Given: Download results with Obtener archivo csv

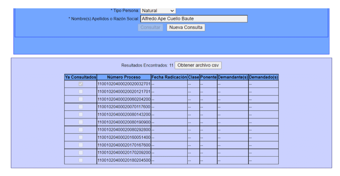Looking at the screenshot, I should (x=198, y=65).
